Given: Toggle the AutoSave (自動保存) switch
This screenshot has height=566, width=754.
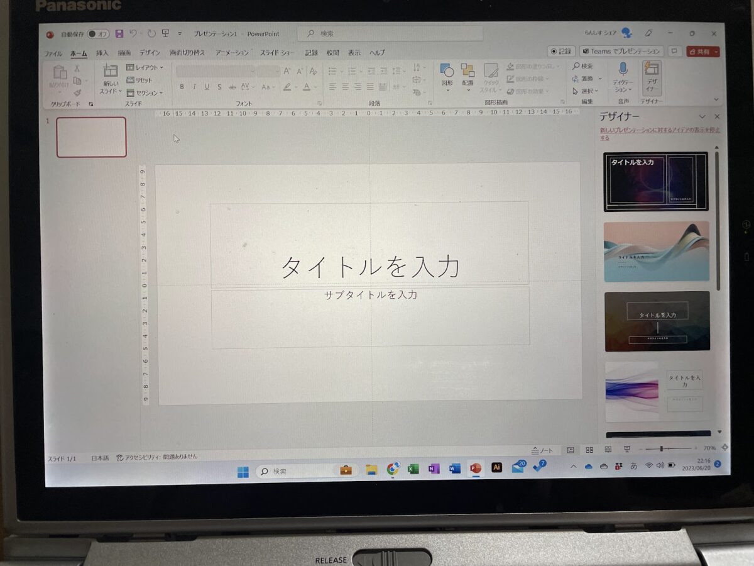Looking at the screenshot, I should pos(99,34).
